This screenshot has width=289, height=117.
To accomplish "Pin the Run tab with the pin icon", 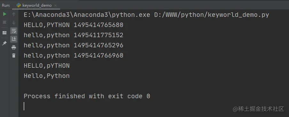I will tap(4, 43).
